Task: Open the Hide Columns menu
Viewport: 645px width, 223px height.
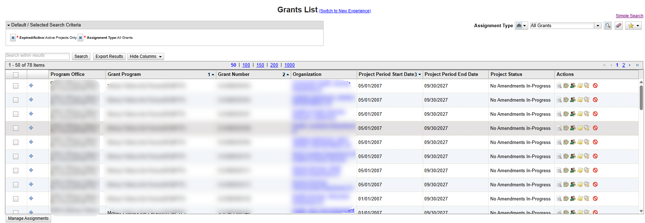Action: [145, 56]
